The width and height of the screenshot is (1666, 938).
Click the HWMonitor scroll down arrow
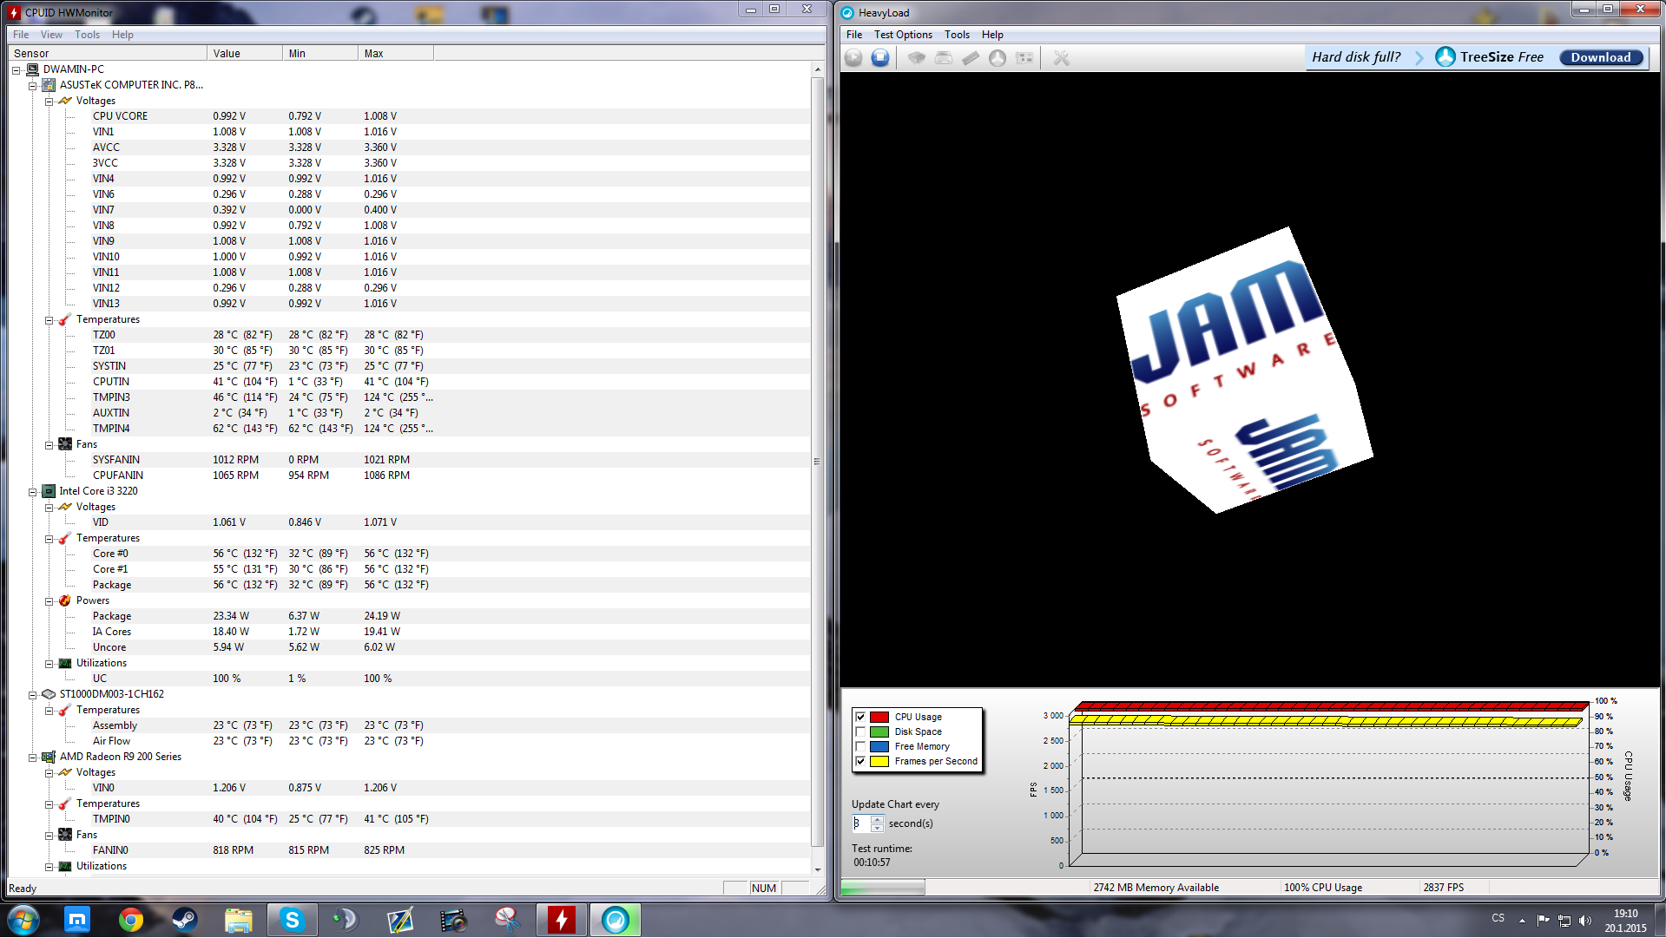click(817, 869)
